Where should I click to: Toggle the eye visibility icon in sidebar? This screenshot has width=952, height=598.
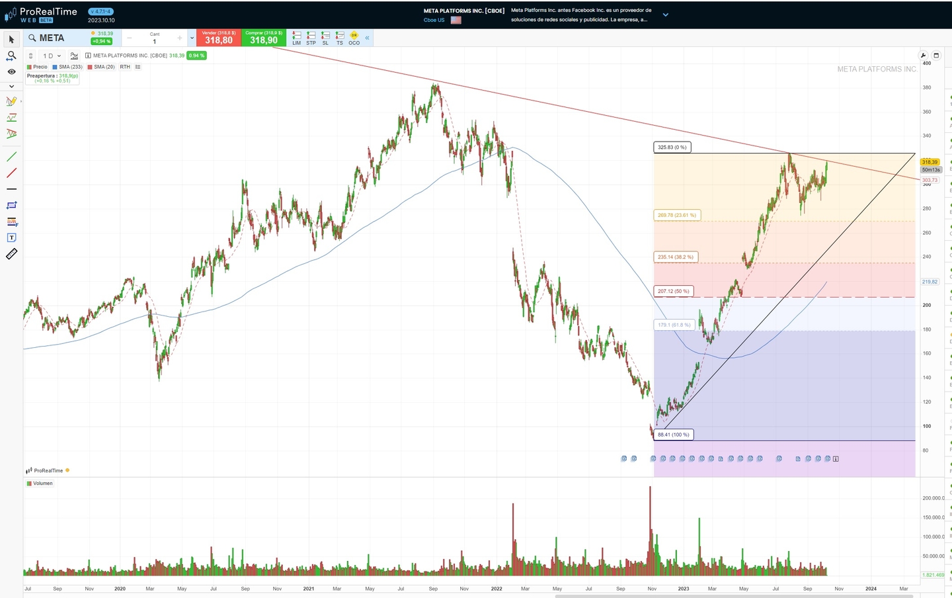click(11, 71)
